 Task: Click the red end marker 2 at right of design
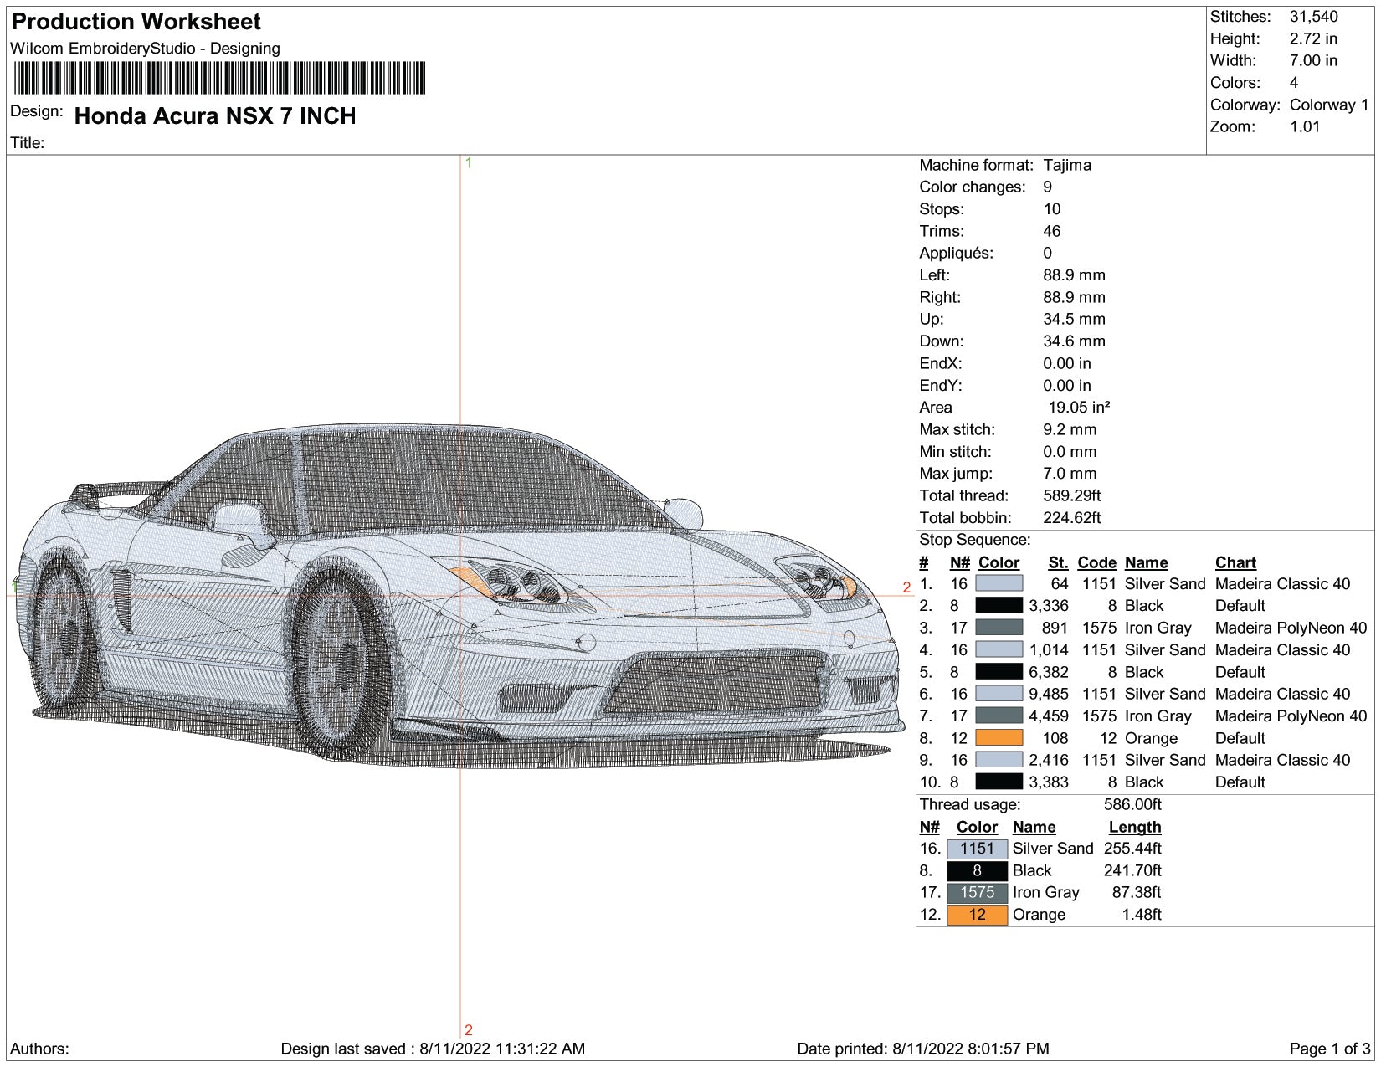coord(906,587)
